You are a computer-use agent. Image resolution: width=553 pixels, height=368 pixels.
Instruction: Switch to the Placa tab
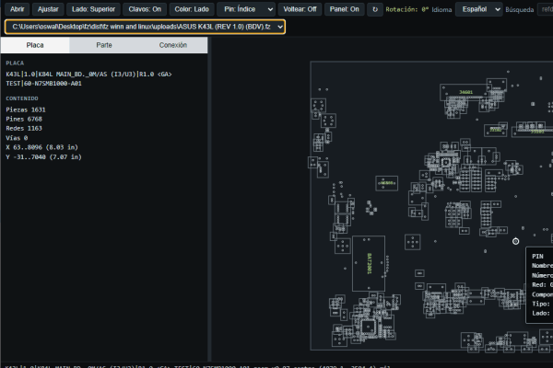[x=35, y=45]
